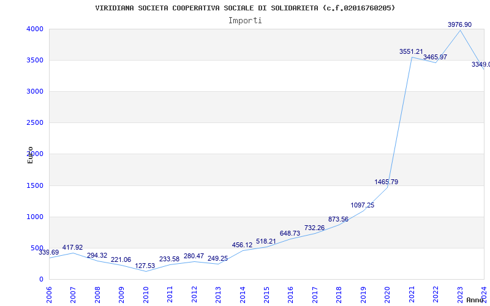The image size is (490, 306).
Task: Click the 2021 x-axis year label
Action: click(x=411, y=294)
